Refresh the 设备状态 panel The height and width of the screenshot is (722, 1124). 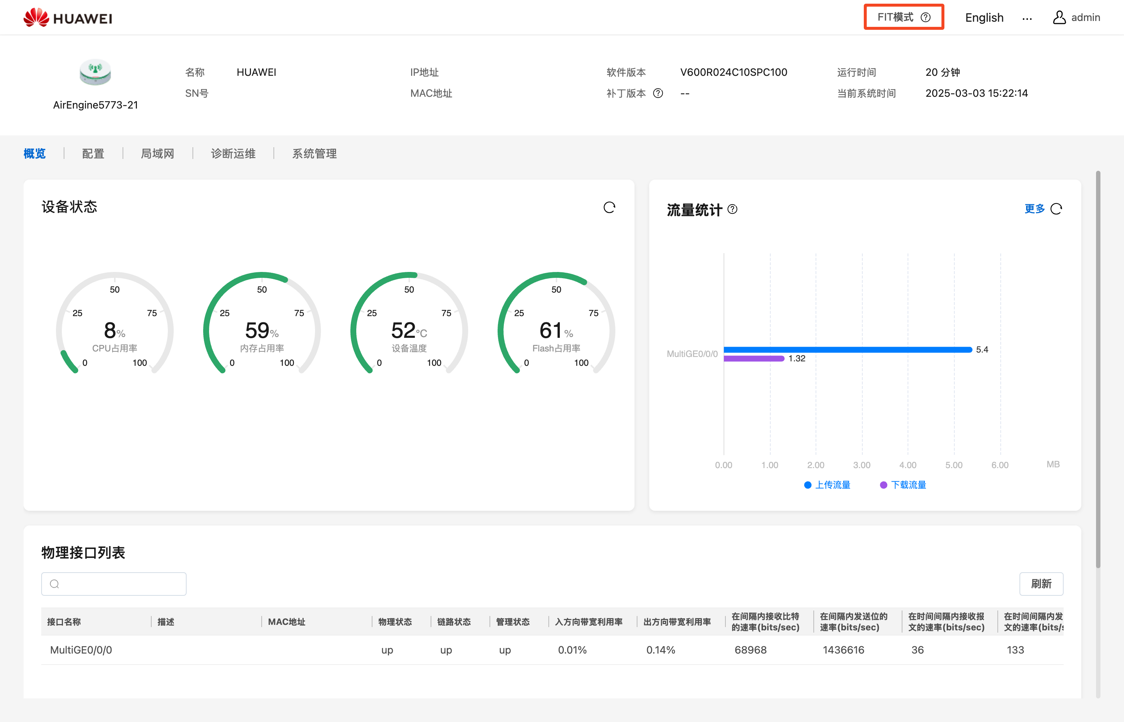609,207
